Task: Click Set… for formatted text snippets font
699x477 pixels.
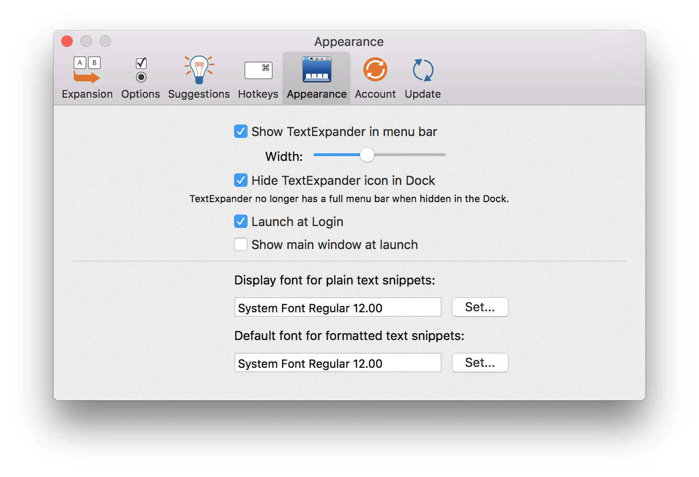Action: pos(480,363)
